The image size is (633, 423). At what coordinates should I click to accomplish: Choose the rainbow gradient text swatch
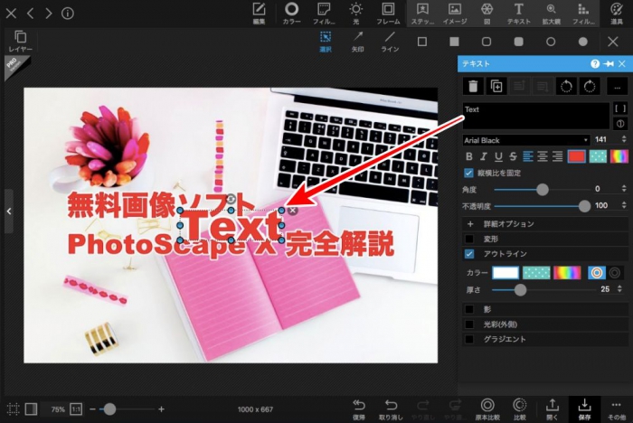(619, 156)
